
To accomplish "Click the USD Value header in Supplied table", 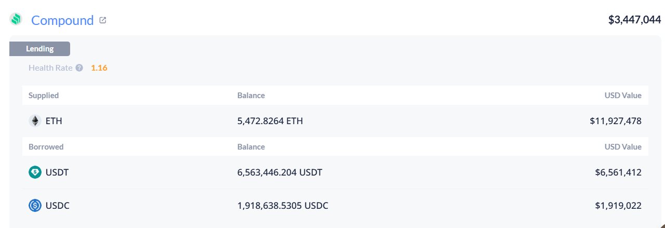I will tap(623, 96).
